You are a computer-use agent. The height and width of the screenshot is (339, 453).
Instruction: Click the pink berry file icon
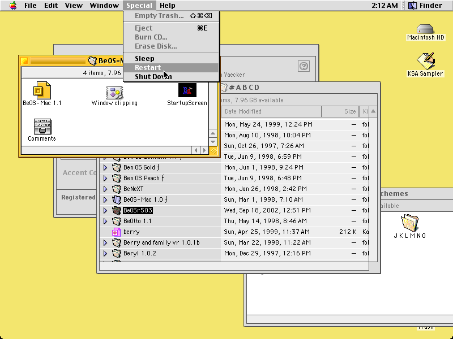point(117,232)
